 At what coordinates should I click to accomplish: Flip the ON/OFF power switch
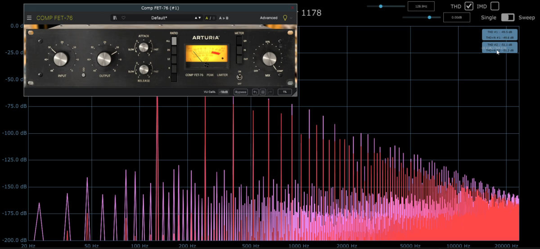point(239,77)
